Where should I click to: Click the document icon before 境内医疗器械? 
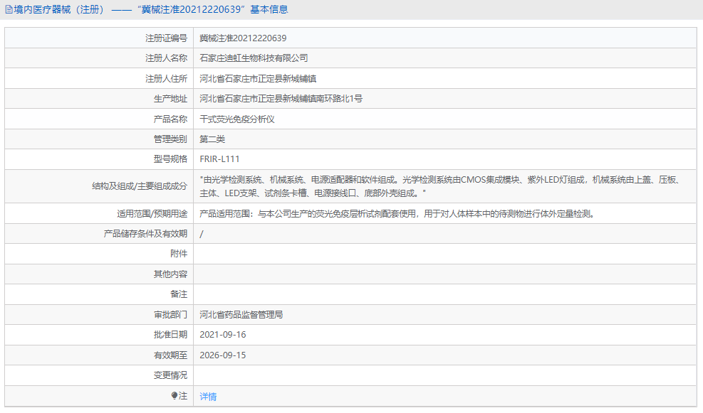[x=8, y=9]
